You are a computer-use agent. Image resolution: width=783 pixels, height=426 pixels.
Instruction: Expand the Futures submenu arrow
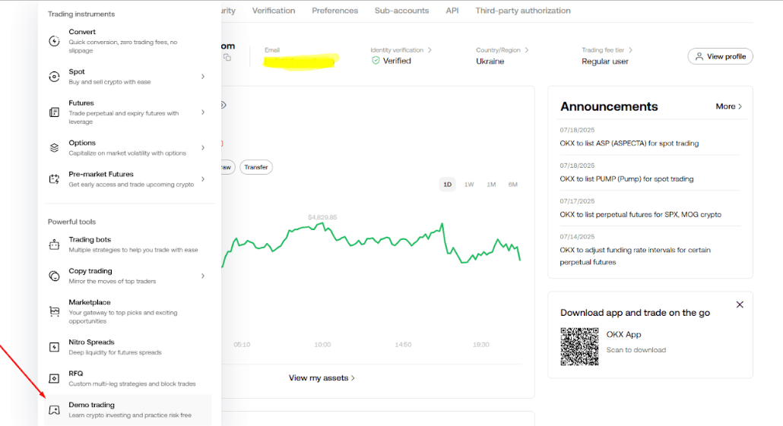[x=203, y=112]
